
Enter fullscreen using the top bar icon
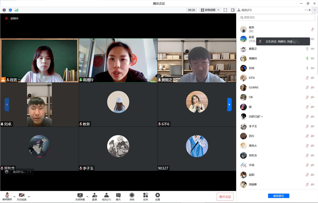click(x=225, y=10)
